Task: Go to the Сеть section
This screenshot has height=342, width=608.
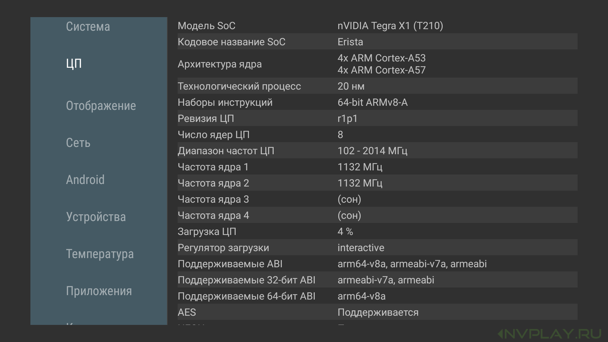Action: point(78,143)
